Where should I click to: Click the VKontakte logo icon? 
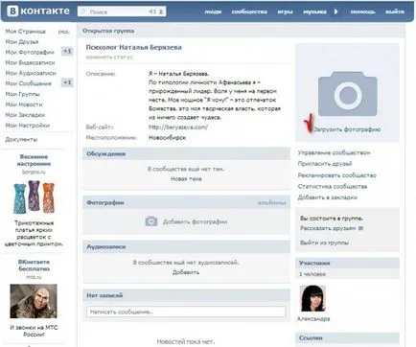[x=13, y=12]
